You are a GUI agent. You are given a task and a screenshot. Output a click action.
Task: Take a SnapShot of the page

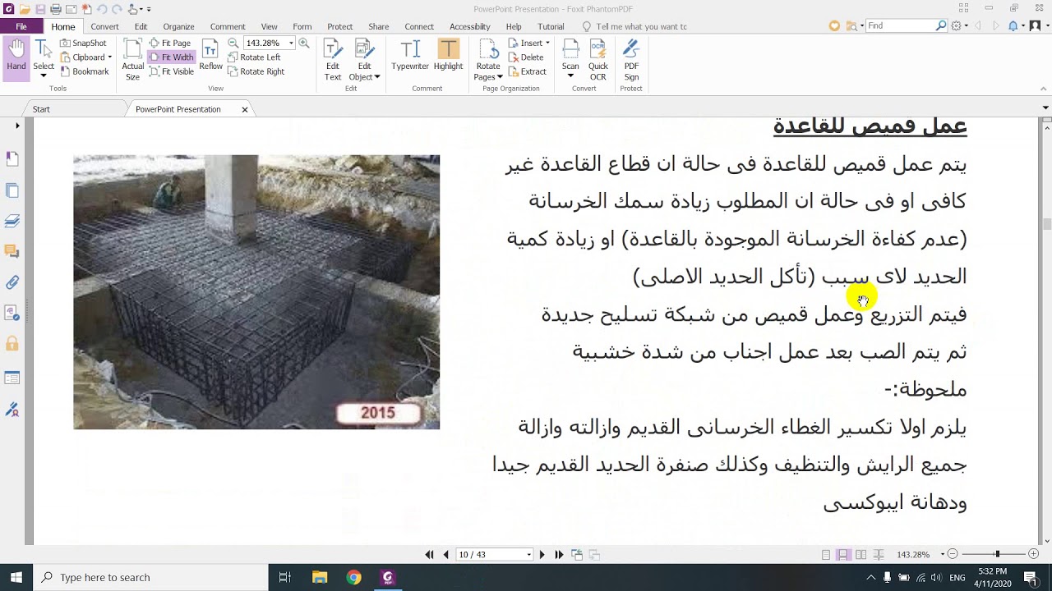click(x=83, y=43)
